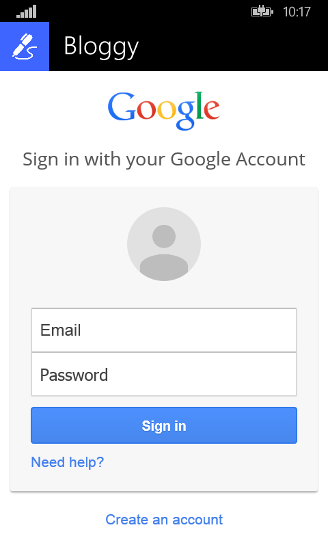Tap the 10:17 clock in status bar
Screen dimensions: 328x547
tap(297, 12)
